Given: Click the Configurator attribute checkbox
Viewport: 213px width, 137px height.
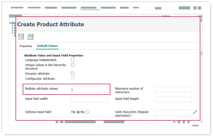Looking at the screenshot, I should (x=73, y=78).
